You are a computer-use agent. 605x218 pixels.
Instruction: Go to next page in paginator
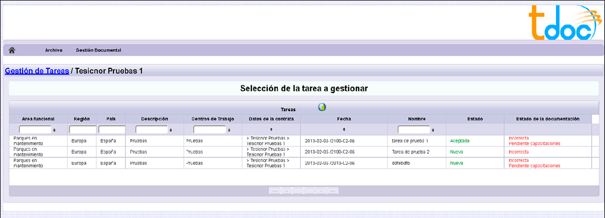pyautogui.click(x=321, y=190)
